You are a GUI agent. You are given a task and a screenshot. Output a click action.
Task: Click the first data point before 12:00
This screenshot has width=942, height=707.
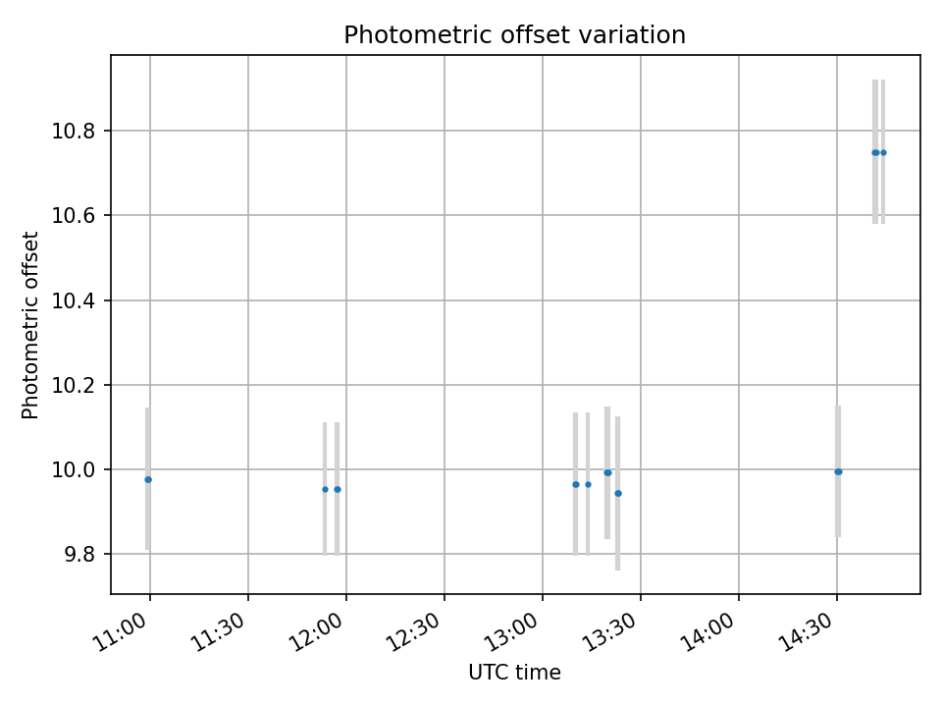(x=326, y=489)
